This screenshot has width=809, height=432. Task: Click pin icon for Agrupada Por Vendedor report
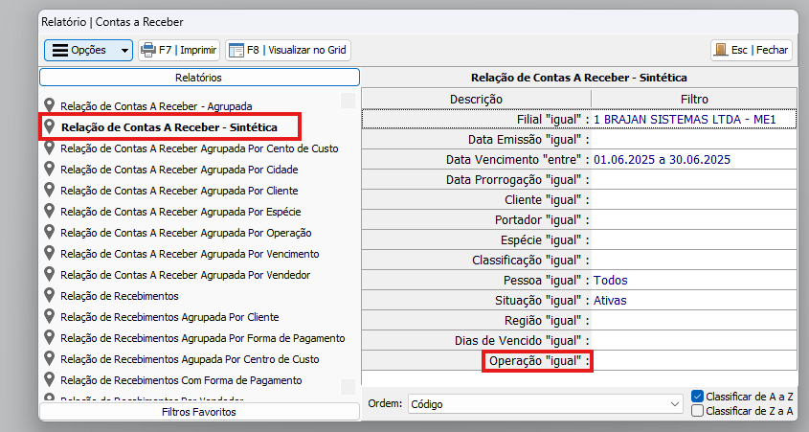(50, 275)
